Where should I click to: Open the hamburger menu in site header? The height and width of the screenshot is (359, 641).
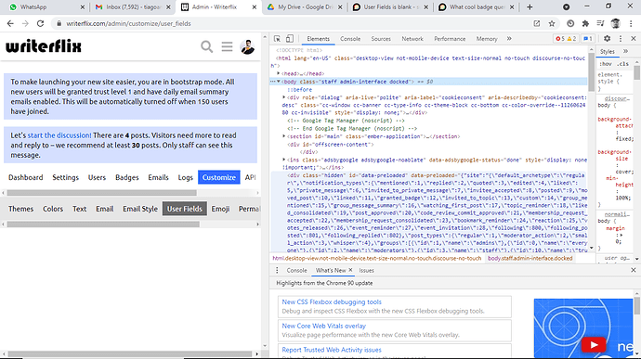coord(227,46)
